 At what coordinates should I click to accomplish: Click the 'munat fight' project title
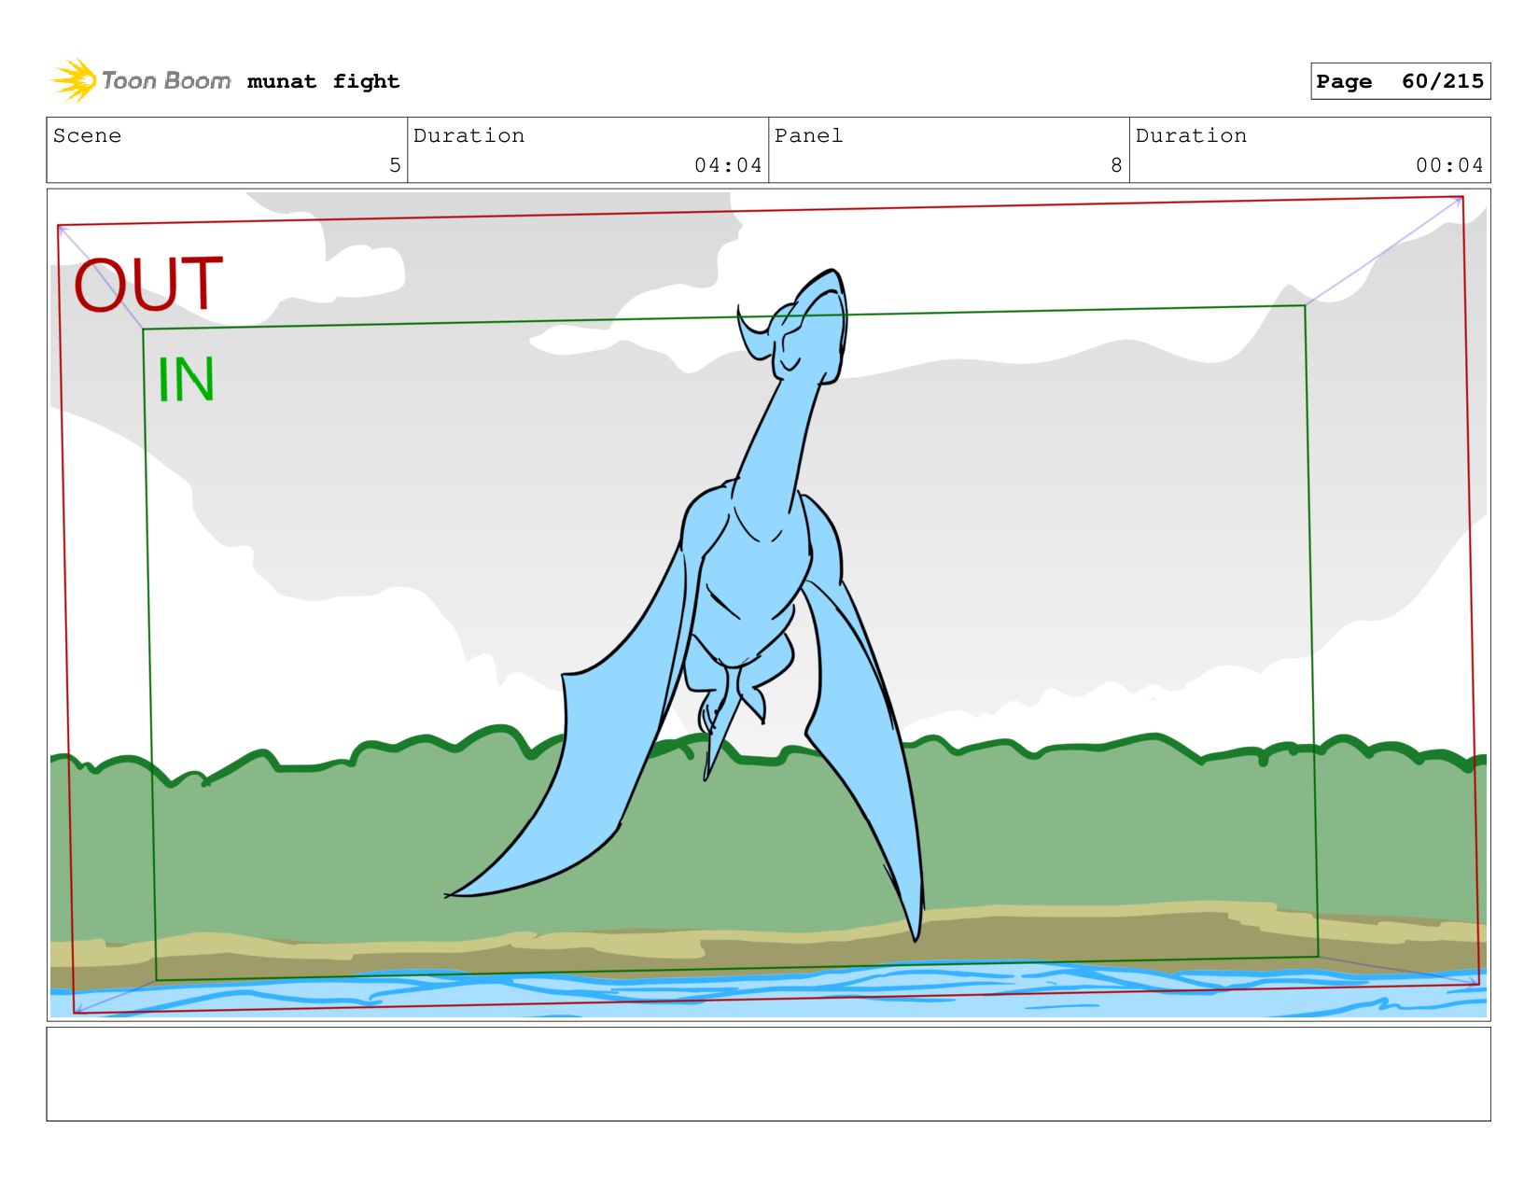coord(323,81)
